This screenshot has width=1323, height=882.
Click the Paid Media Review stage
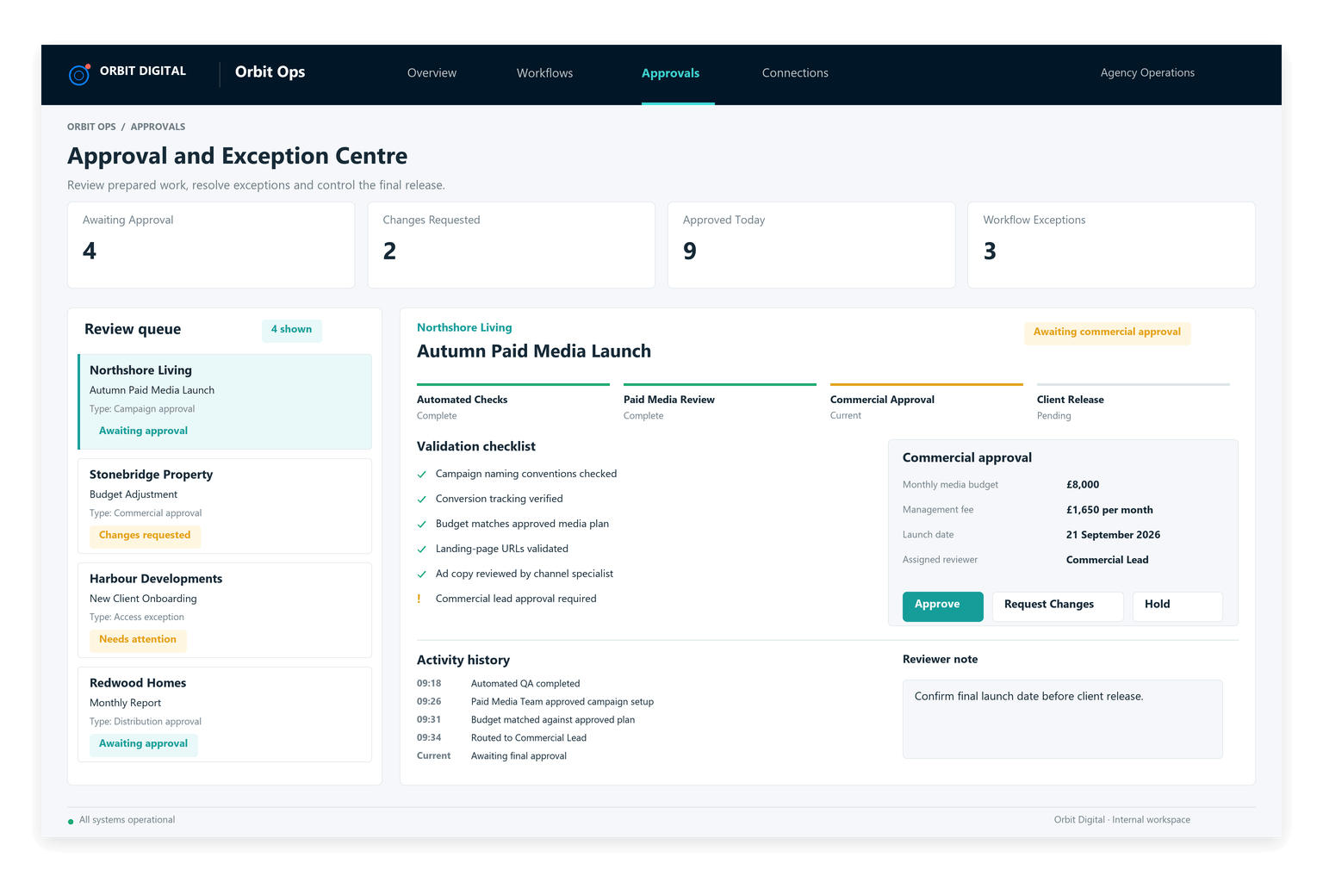coord(720,403)
